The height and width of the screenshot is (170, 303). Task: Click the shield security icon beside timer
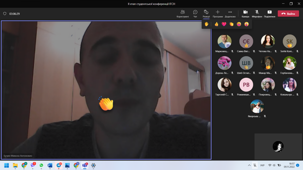click(5, 14)
